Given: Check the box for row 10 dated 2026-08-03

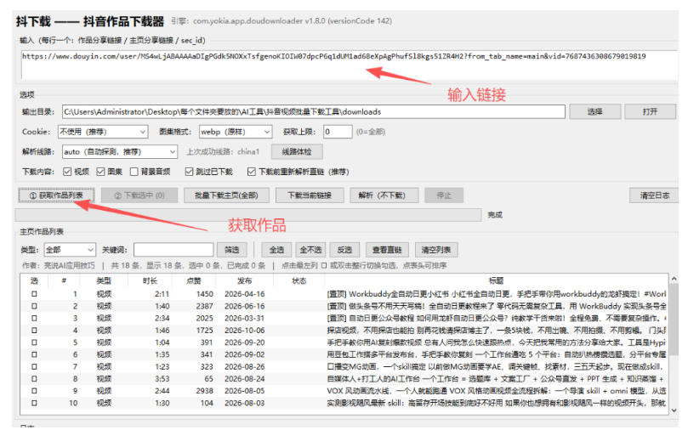Looking at the screenshot, I should point(34,403).
